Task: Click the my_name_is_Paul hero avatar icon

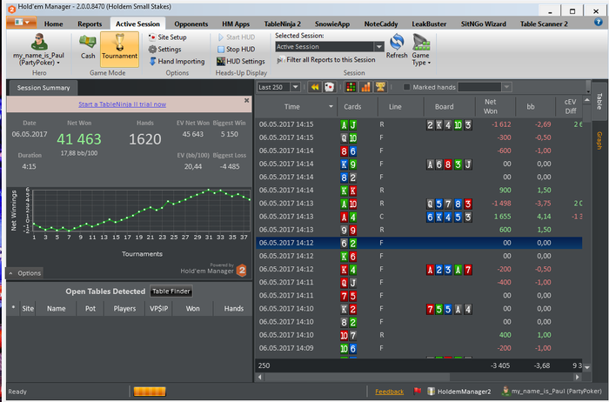Action: 39,42
